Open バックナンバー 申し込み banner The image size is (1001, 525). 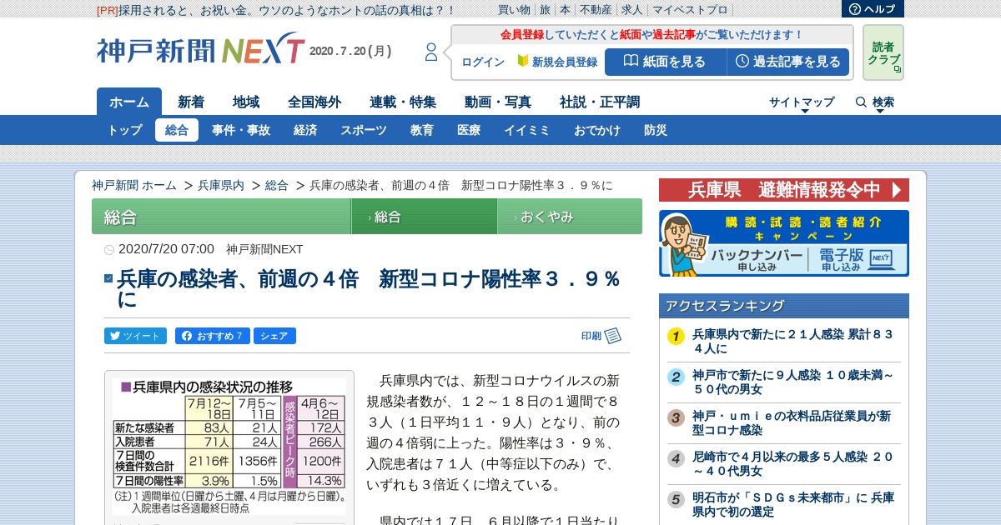pos(757,259)
